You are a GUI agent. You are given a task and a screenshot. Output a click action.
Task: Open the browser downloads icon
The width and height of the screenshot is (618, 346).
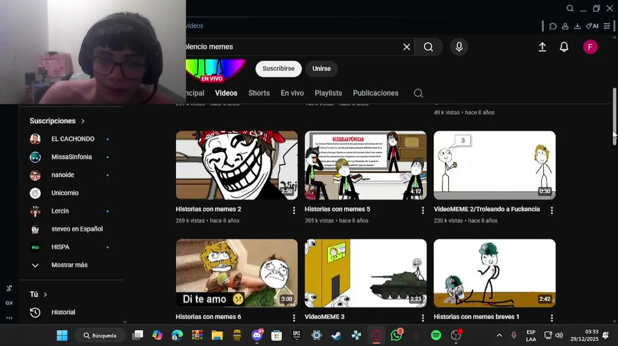coord(578,26)
